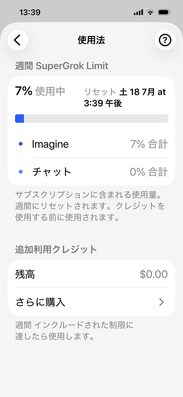This screenshot has height=397, width=183.
Task: Tap the 追加利用クレジット section heading
Action: click(56, 250)
